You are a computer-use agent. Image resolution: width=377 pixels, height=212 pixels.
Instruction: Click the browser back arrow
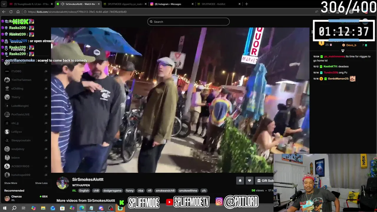click(x=4, y=12)
